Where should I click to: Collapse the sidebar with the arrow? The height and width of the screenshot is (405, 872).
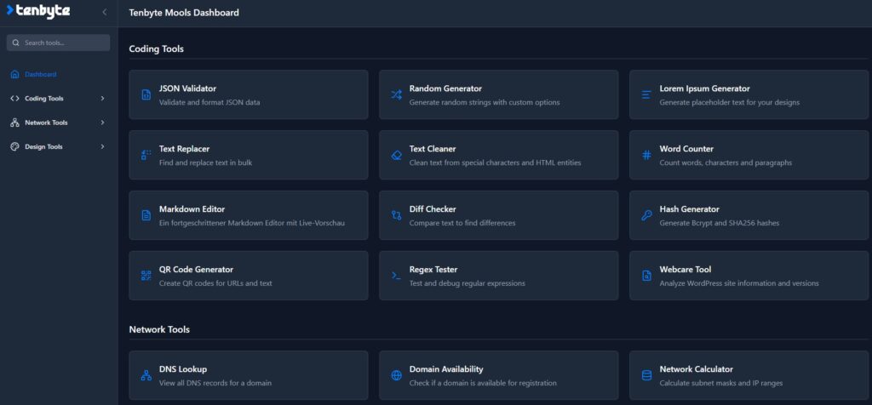pyautogui.click(x=104, y=12)
